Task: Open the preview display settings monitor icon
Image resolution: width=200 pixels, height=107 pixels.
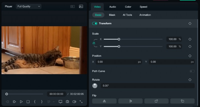Action: (60, 102)
